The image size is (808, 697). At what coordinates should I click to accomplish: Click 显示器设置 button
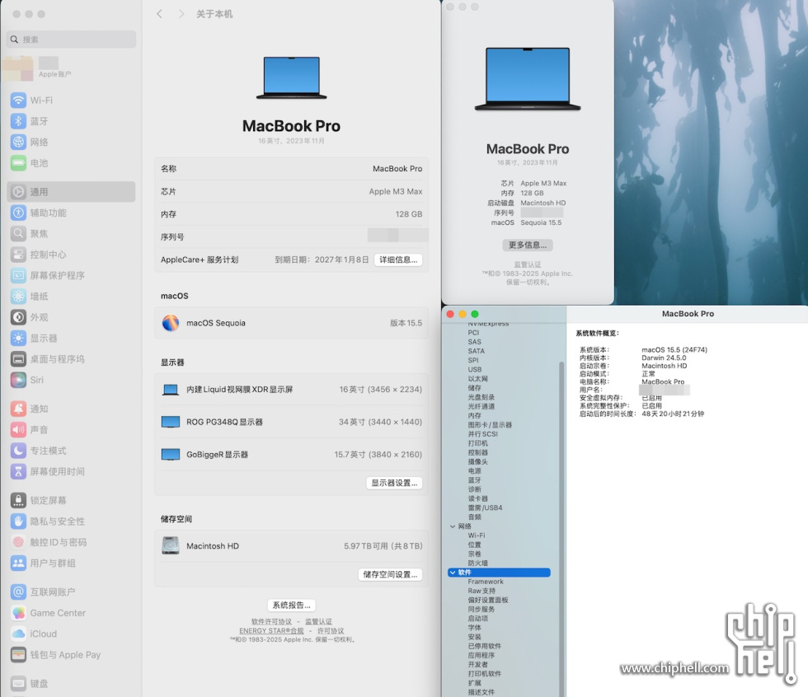tap(394, 483)
